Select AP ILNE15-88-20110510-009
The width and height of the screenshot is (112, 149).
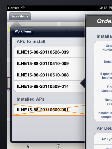[x=49, y=63]
